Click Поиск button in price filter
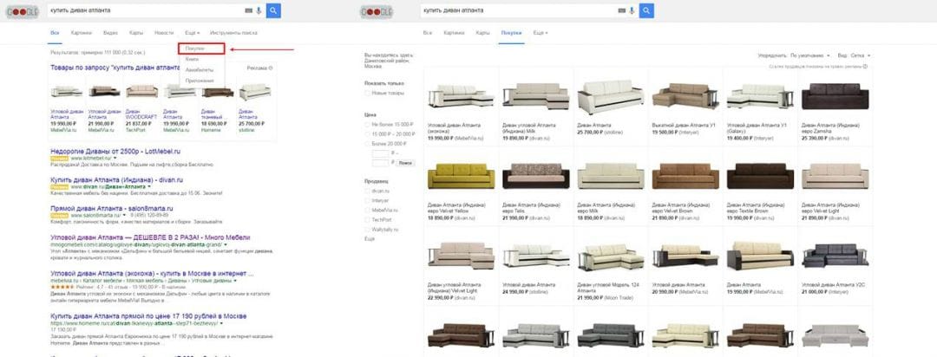Viewport: 937px width, 357px height. click(406, 162)
